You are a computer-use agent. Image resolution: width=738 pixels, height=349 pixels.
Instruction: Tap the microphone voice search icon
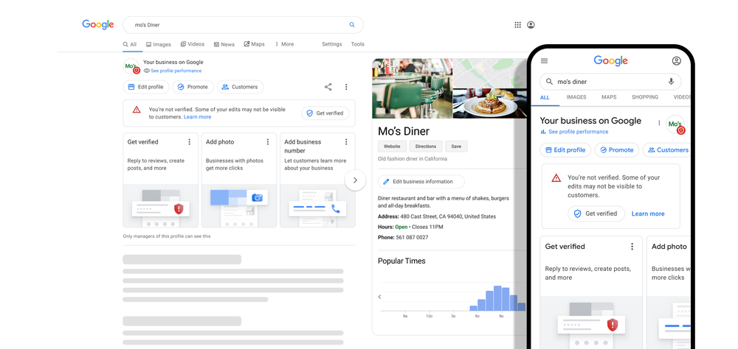[x=671, y=82]
